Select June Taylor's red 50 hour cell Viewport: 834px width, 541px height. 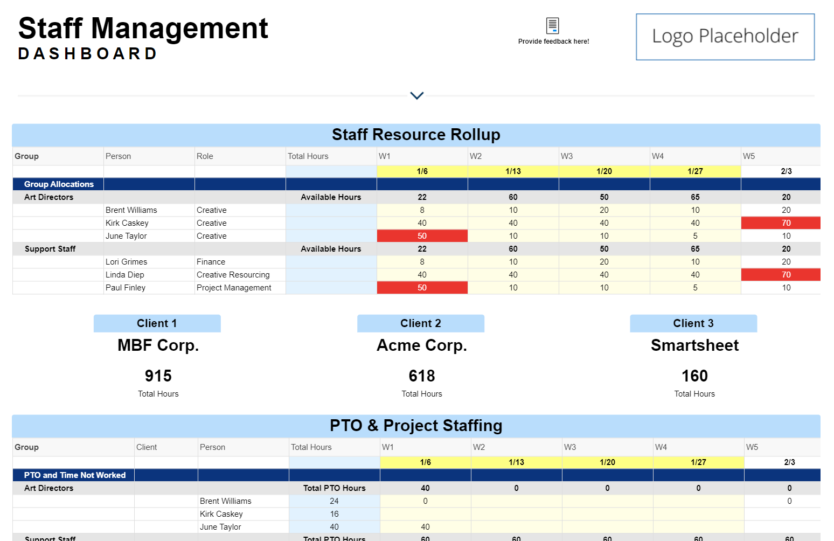click(422, 235)
